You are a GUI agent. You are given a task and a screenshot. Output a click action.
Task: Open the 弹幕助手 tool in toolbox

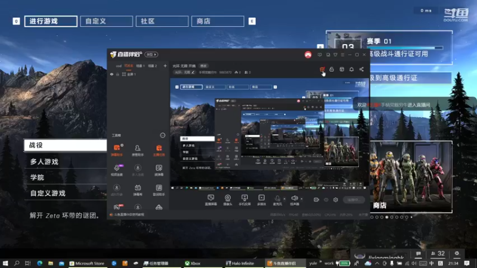pyautogui.click(x=116, y=150)
